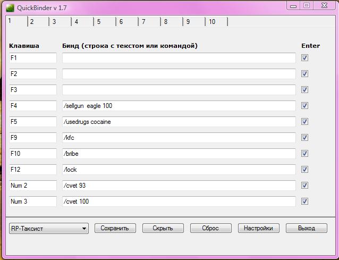Open tab 3
Screen dimensions: 339x260
pyautogui.click(x=61, y=22)
